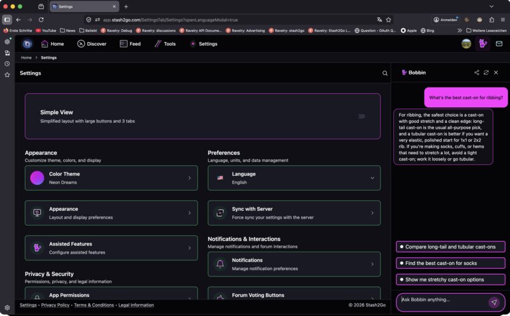
Task: Click the Stash2Go logo icon
Action: click(x=27, y=44)
